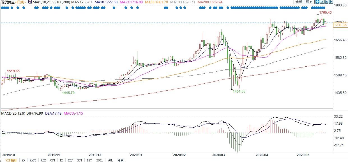Screen dimensions: 348x162
Task: Open the 设置 settings button
Action: tap(120, 160)
